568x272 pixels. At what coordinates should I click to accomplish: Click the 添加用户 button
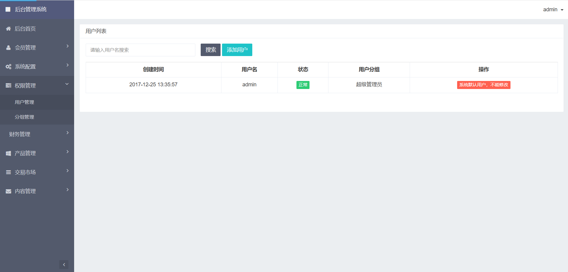tap(237, 50)
